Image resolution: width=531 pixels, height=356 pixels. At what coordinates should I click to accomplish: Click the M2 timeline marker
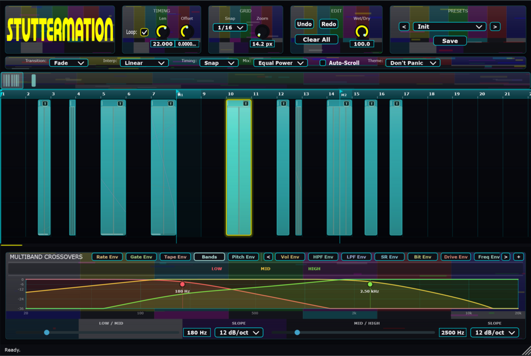[343, 95]
